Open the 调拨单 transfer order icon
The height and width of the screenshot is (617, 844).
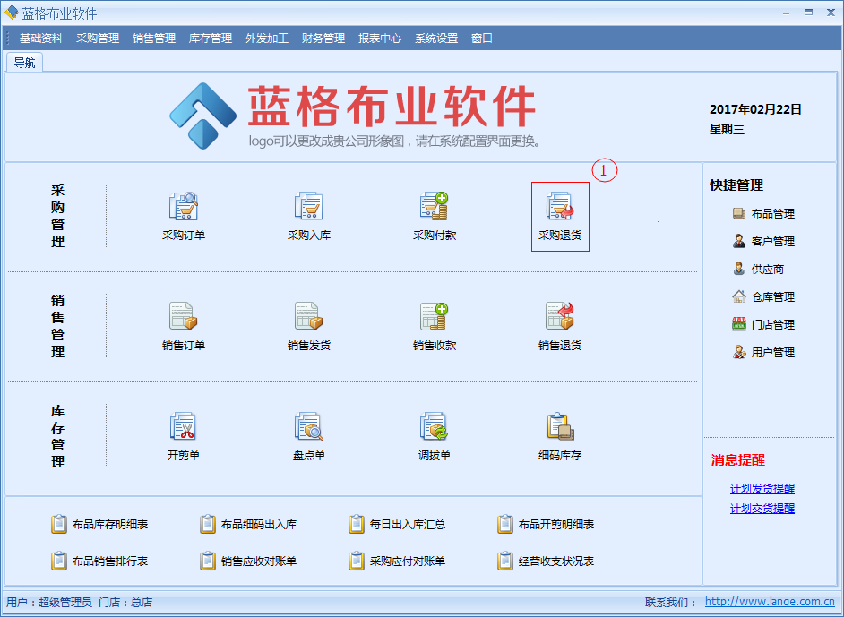coord(435,426)
